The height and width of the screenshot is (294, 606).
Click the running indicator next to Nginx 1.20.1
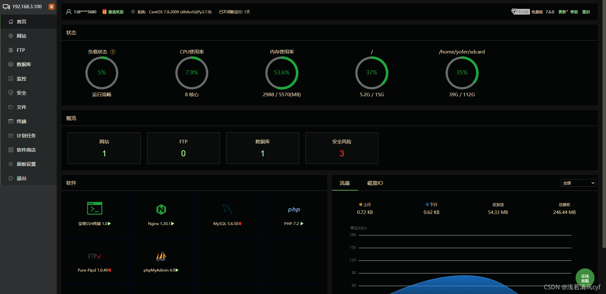tap(173, 224)
